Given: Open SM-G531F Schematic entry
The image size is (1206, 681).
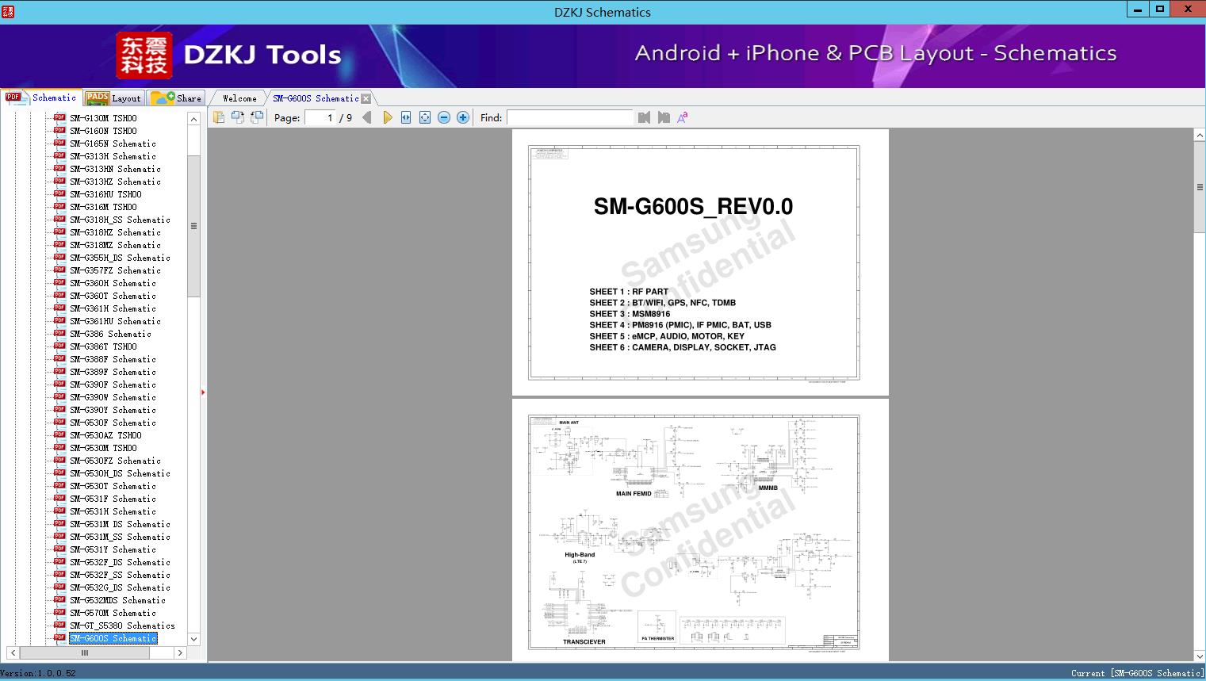Looking at the screenshot, I should coord(113,499).
